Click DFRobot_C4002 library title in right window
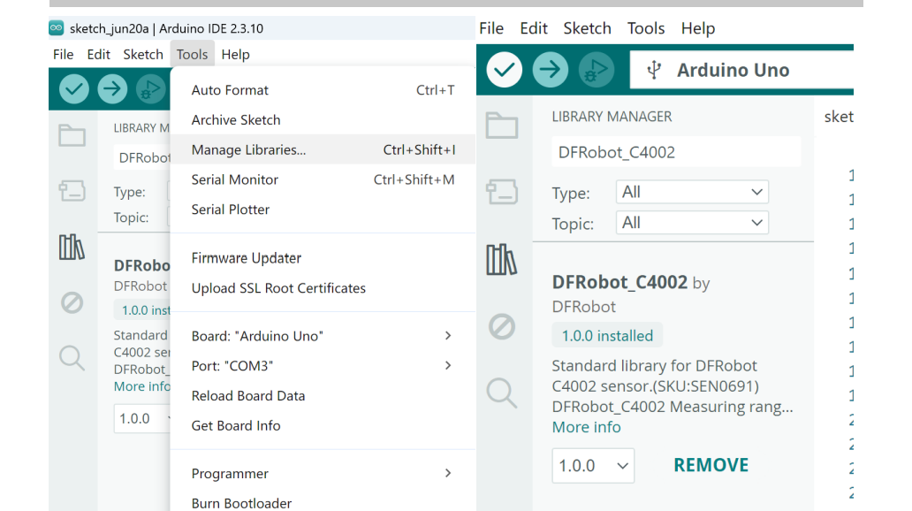 pyautogui.click(x=619, y=282)
